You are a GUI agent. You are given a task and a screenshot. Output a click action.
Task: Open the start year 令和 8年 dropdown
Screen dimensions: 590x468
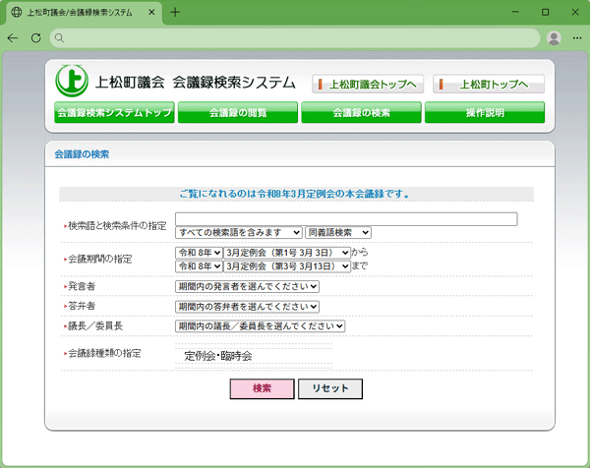pyautogui.click(x=199, y=253)
